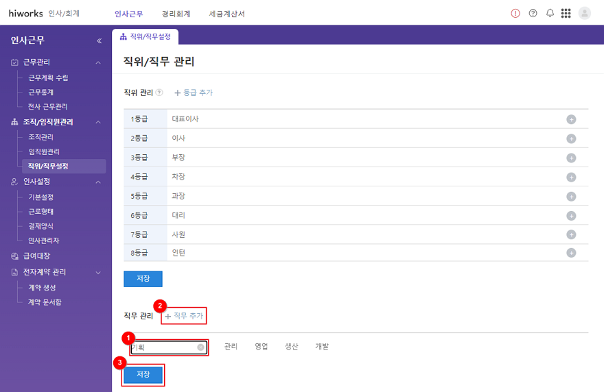Click the plus icon in 2등급 이사 row
This screenshot has width=604, height=392.
click(571, 139)
